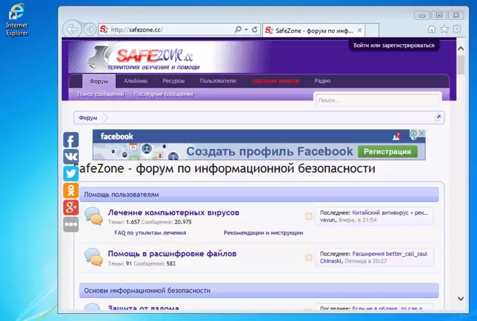The width and height of the screenshot is (477, 321).
Task: Open the Альбомы navigation tab
Action: (x=136, y=81)
